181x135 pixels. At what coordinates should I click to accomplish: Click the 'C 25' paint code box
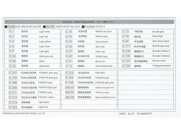click(x=12, y=56)
